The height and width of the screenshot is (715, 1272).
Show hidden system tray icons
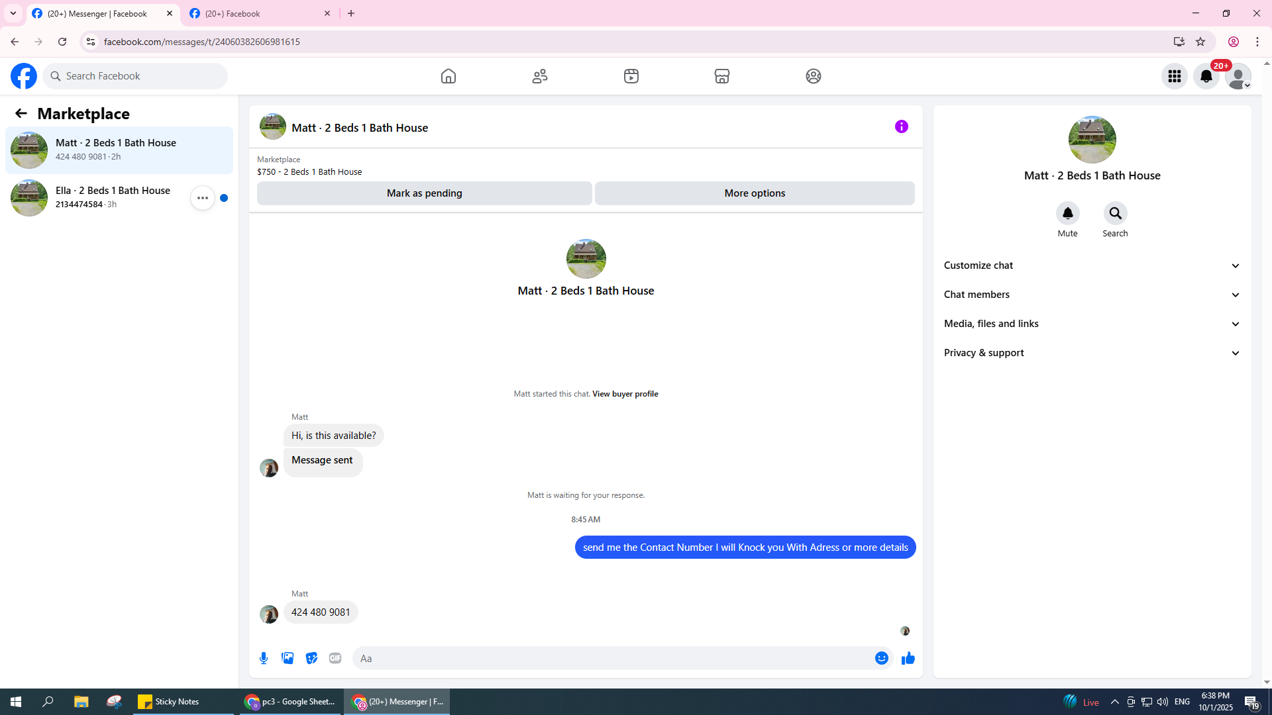click(1114, 702)
